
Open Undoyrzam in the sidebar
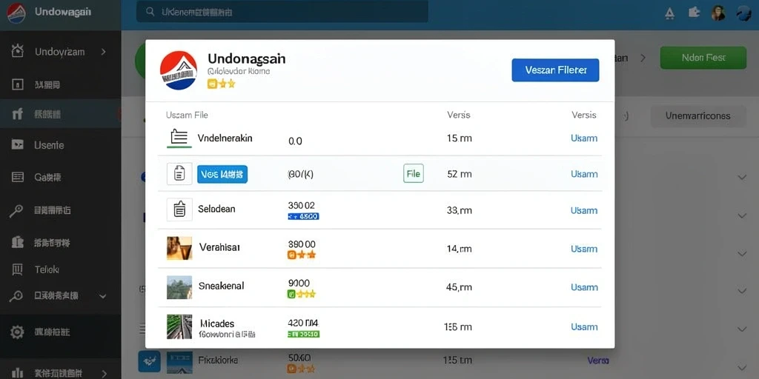59,52
